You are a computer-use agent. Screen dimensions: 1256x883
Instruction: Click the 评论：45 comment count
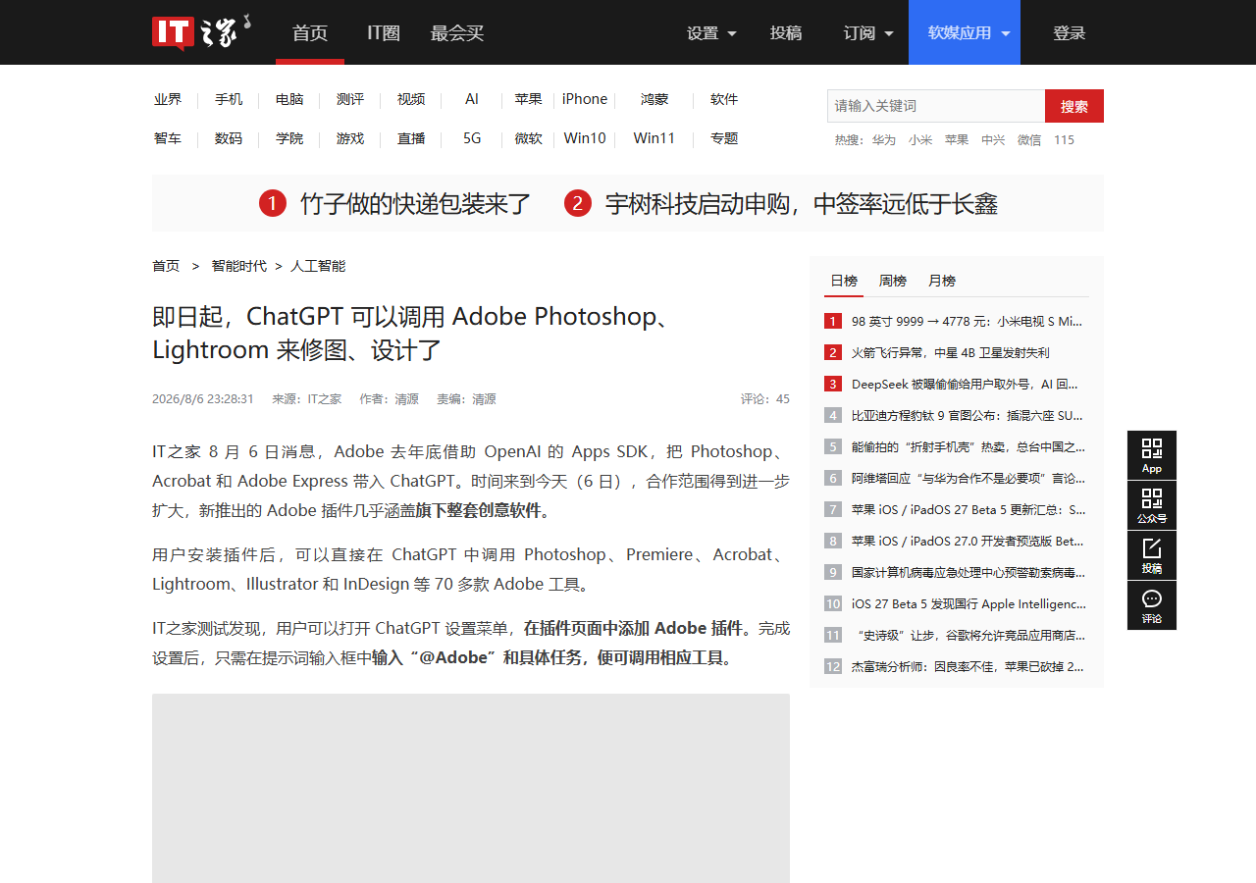point(765,399)
